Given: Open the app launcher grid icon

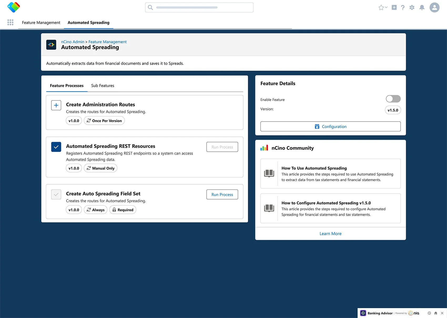Looking at the screenshot, I should pyautogui.click(x=10, y=22).
